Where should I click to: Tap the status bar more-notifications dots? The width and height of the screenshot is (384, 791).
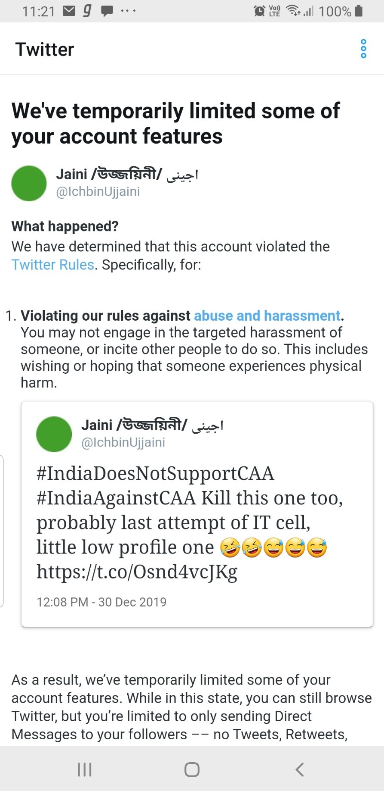pos(128,11)
